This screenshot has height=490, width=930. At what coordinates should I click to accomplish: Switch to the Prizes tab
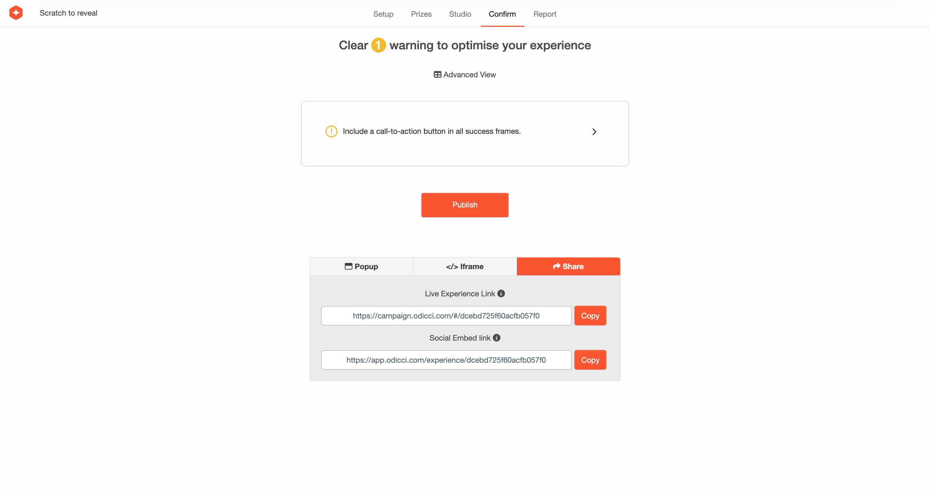point(421,14)
